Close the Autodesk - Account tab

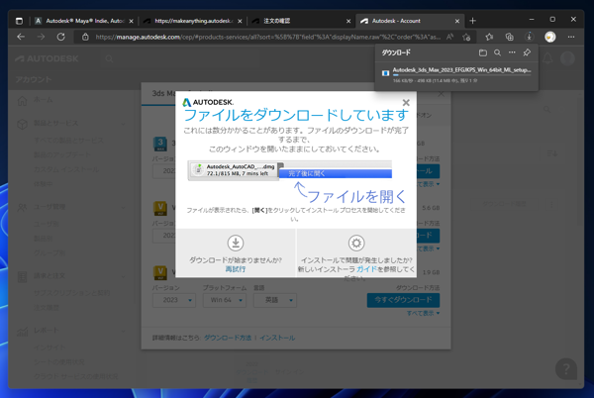[457, 21]
